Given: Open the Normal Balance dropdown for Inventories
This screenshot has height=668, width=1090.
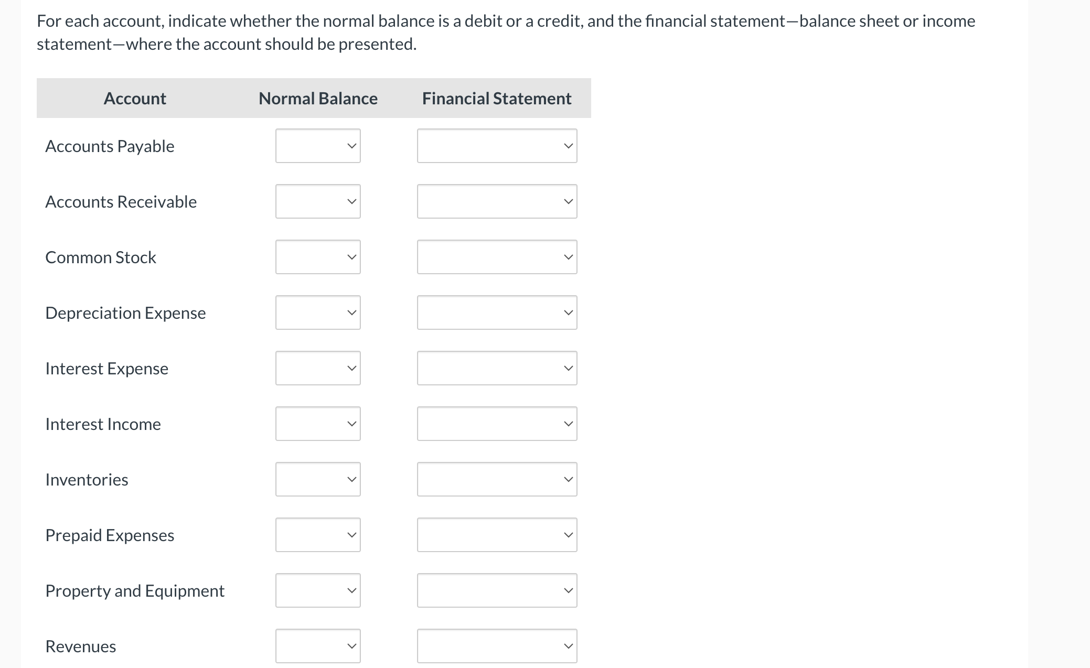Looking at the screenshot, I should coord(317,479).
